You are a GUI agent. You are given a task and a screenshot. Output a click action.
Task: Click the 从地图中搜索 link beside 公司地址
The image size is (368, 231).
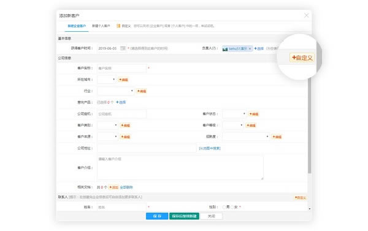point(210,148)
